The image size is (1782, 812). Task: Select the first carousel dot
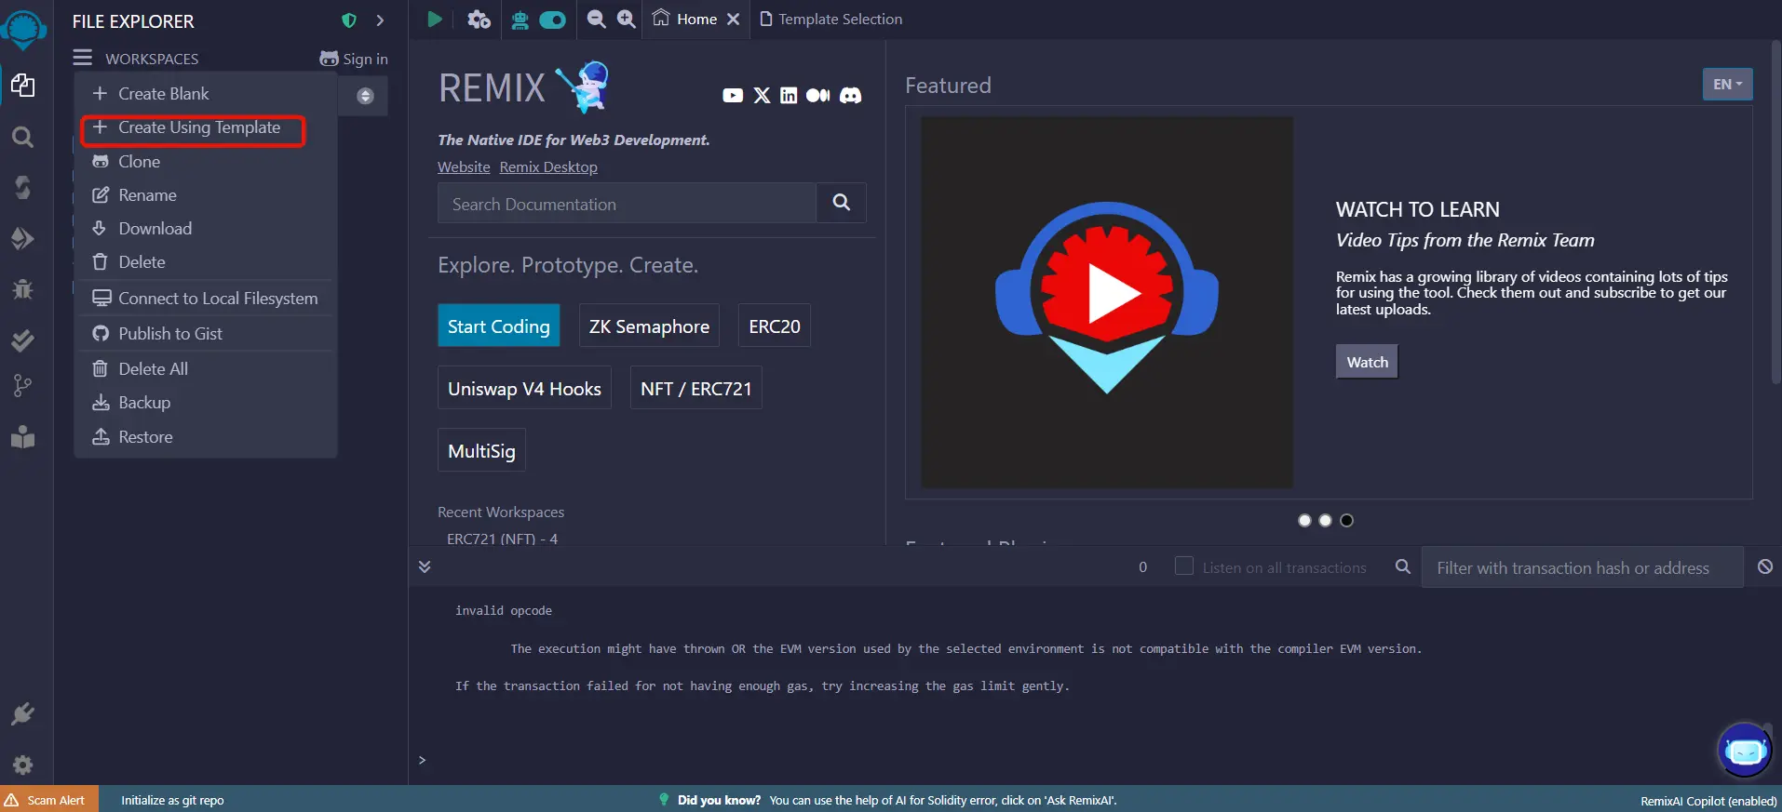tap(1304, 520)
